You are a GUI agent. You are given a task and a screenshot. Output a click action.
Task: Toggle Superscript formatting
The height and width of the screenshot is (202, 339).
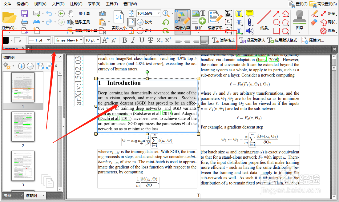pos(168,40)
